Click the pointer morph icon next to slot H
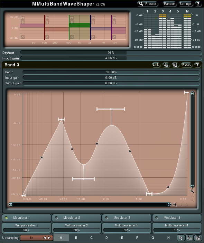The image size is (204, 243). click(x=181, y=238)
